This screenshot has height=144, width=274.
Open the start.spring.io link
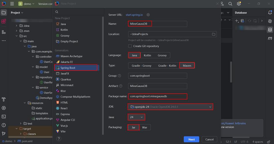134,15
